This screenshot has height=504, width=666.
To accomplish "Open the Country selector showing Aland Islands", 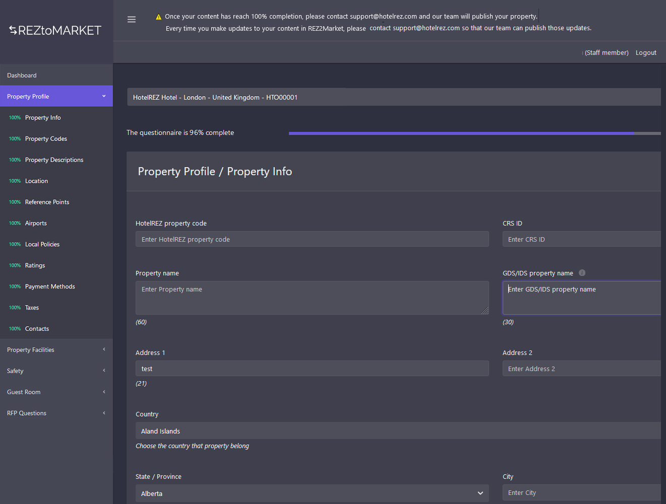I will [x=398, y=431].
